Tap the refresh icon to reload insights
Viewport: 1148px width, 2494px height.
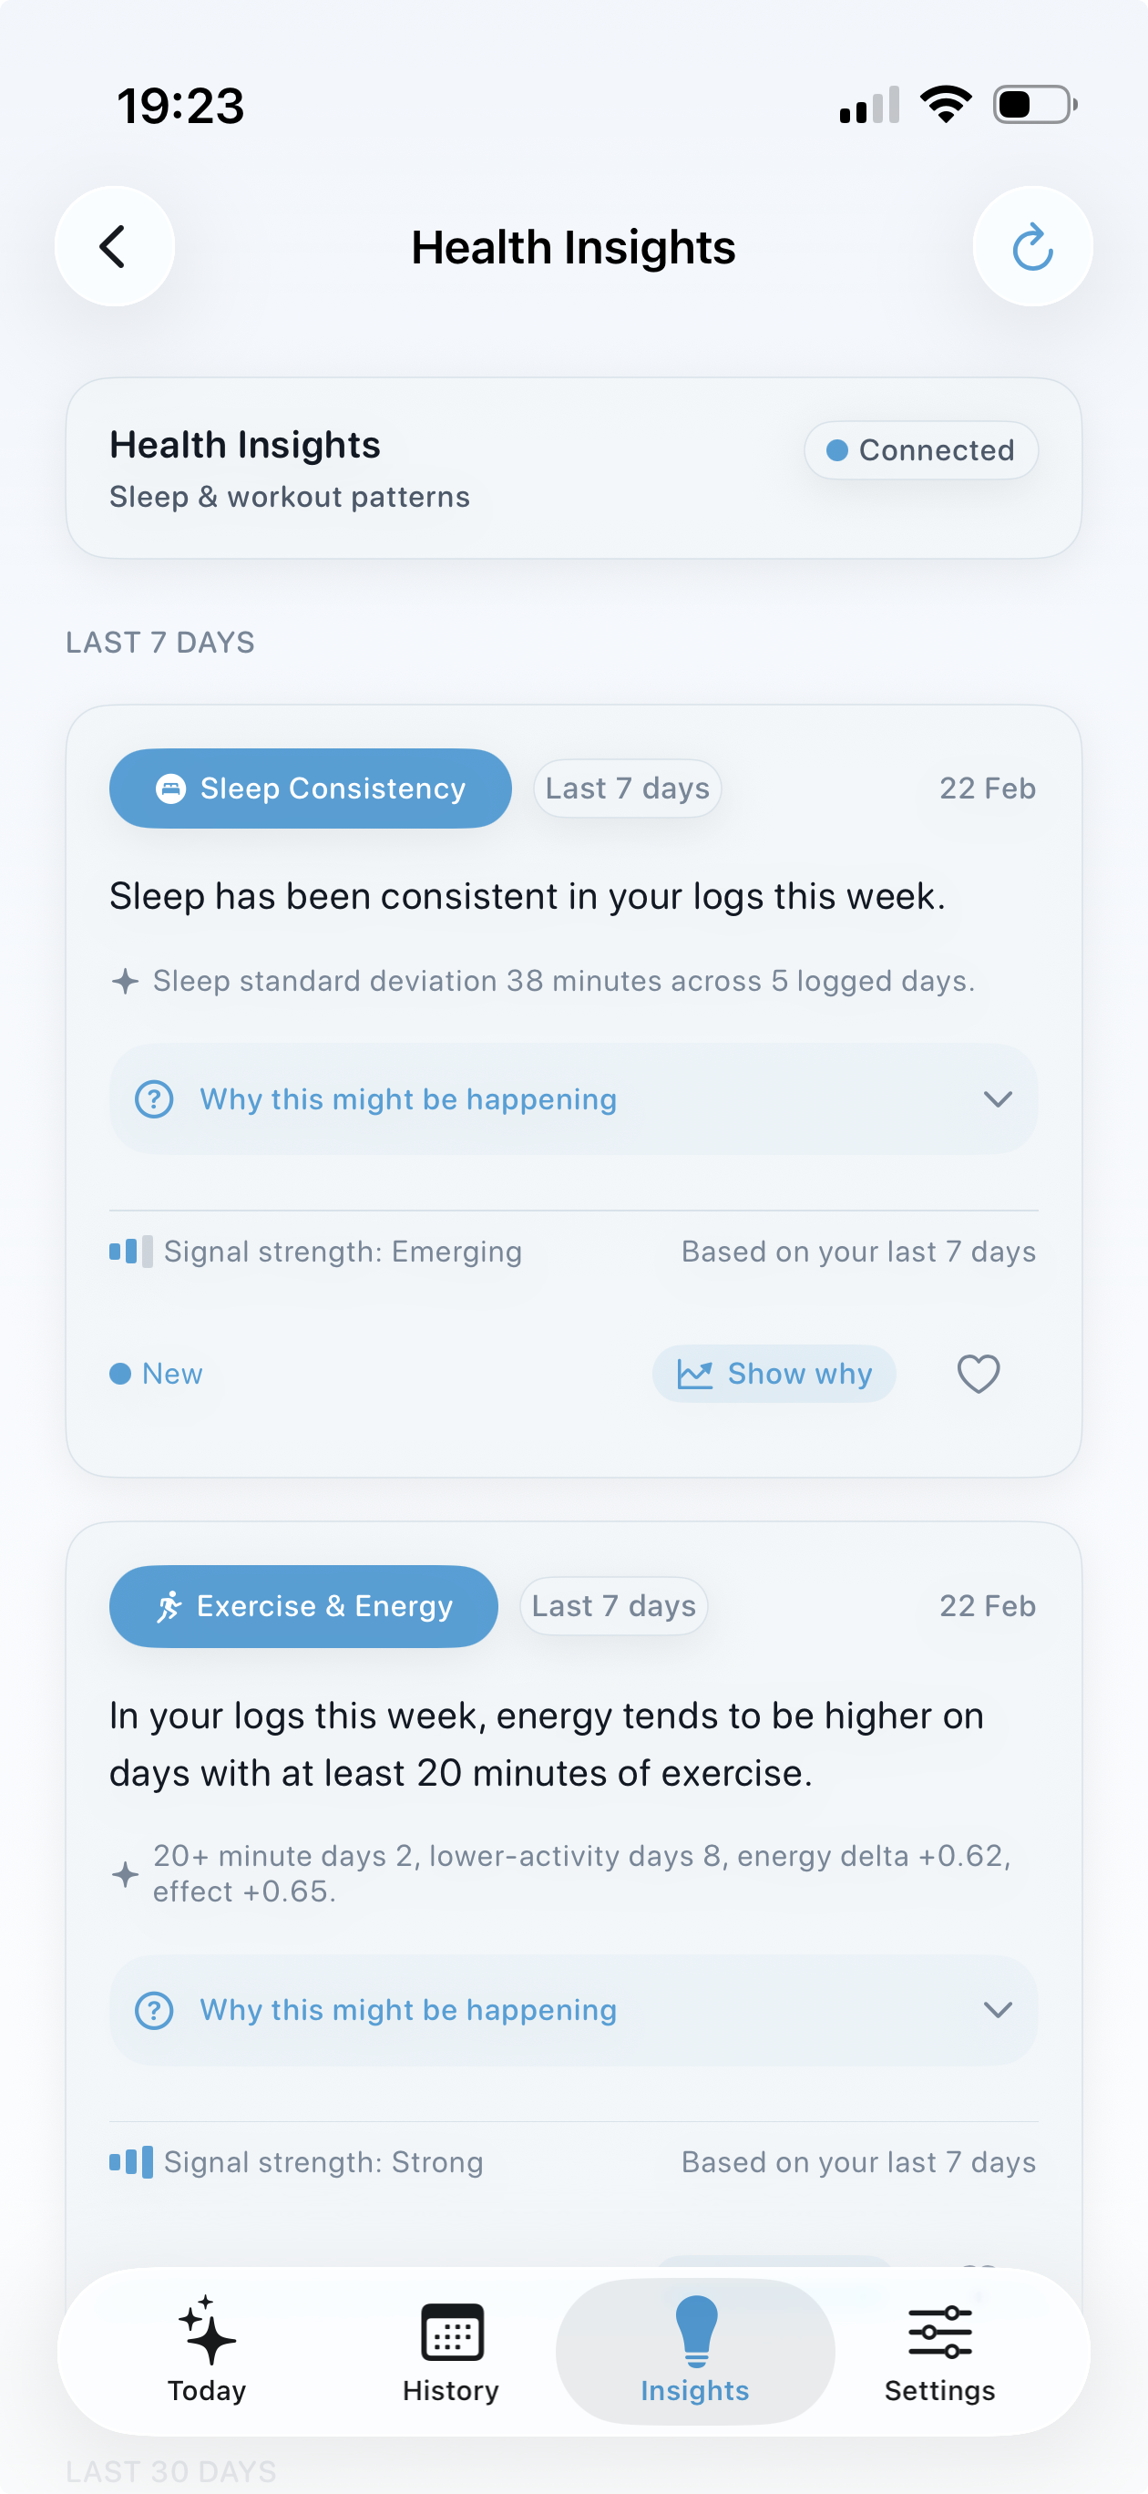coord(1032,246)
